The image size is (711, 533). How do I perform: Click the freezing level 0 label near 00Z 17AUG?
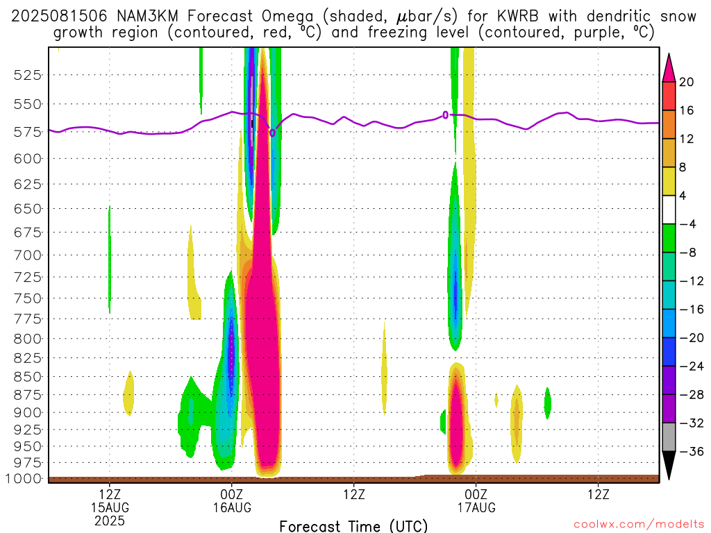pos(445,115)
